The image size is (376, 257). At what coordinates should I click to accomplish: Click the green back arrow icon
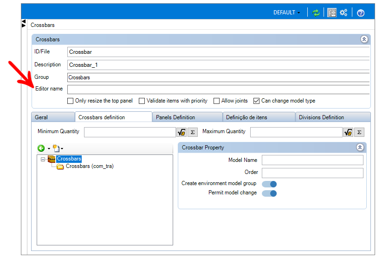[x=41, y=148]
